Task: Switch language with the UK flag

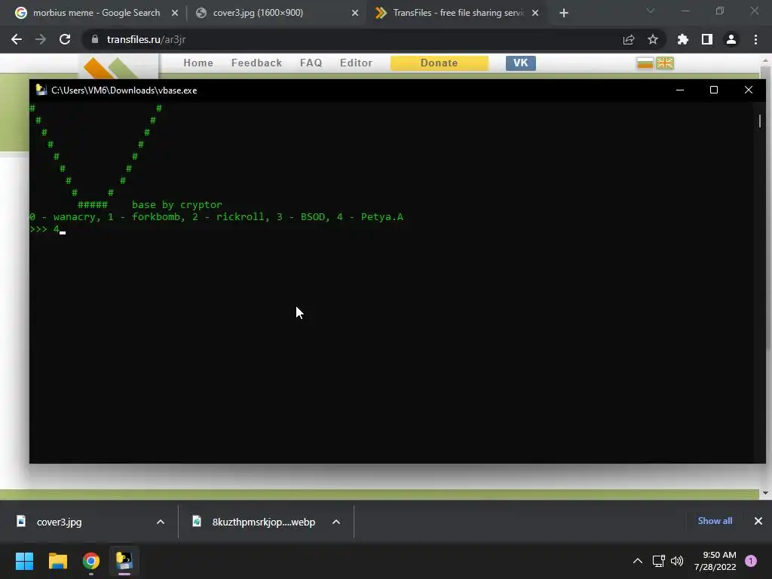Action: tap(665, 63)
